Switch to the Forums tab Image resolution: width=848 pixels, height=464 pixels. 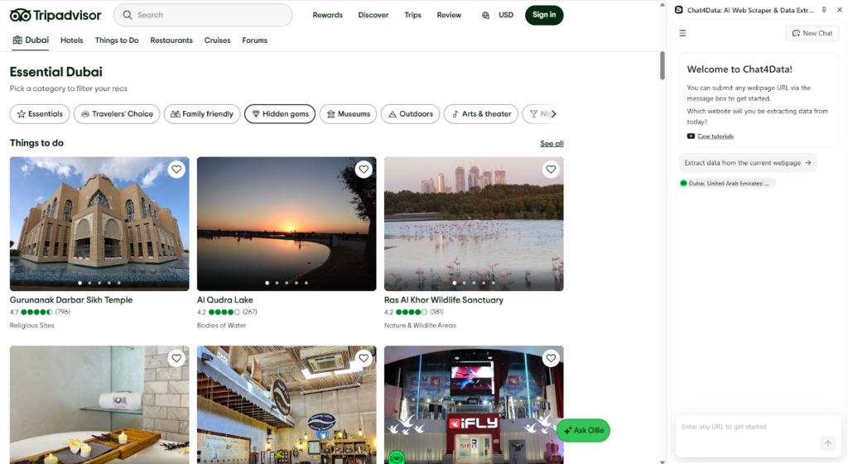point(255,41)
